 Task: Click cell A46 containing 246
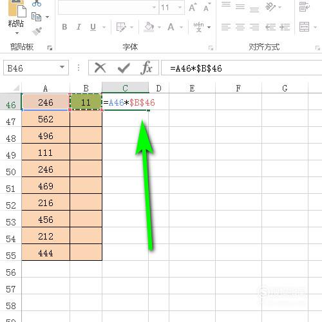pos(46,102)
